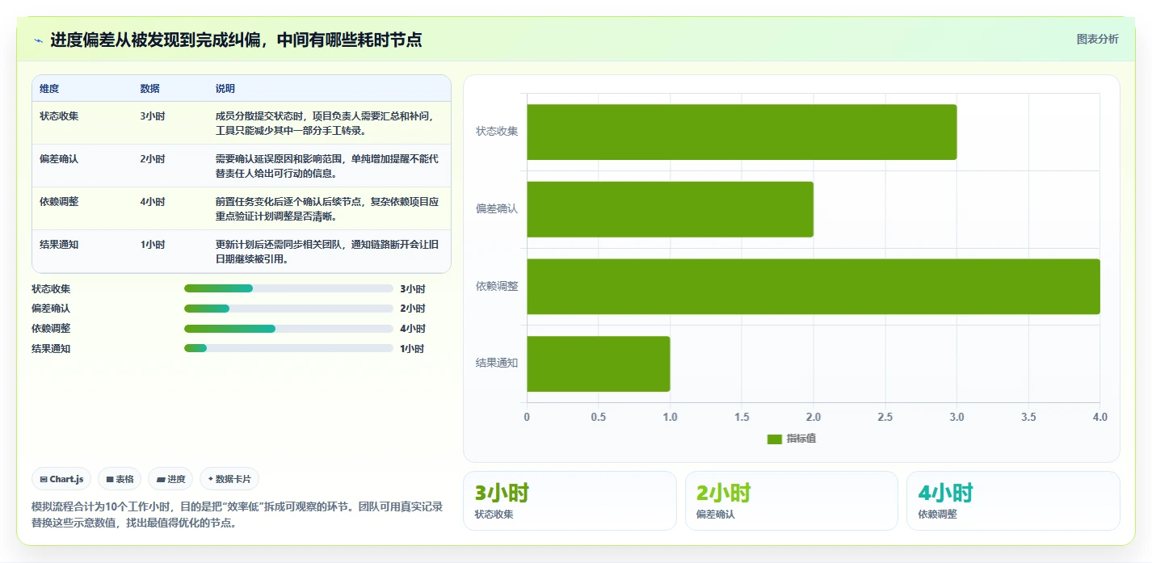Click the 依赖调整 chart axis label
This screenshot has height=563, width=1152.
(497, 286)
